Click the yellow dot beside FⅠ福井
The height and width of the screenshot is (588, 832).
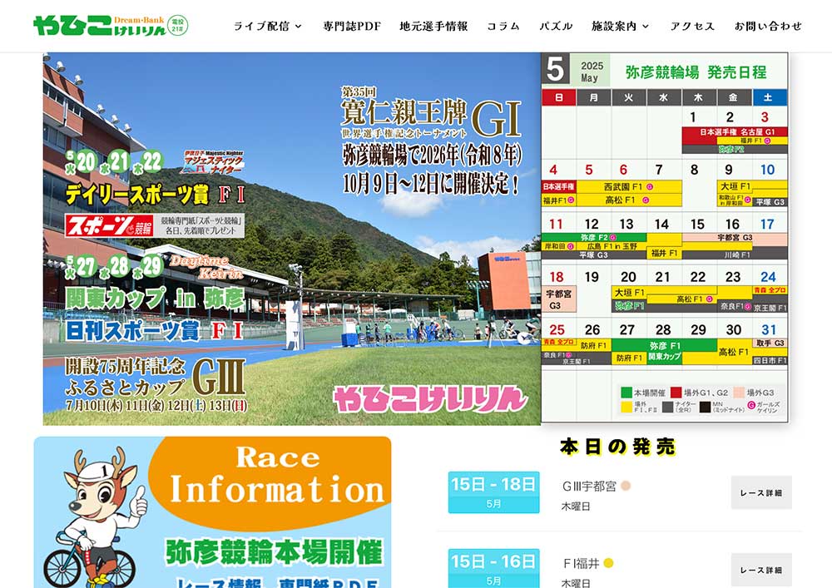609,563
